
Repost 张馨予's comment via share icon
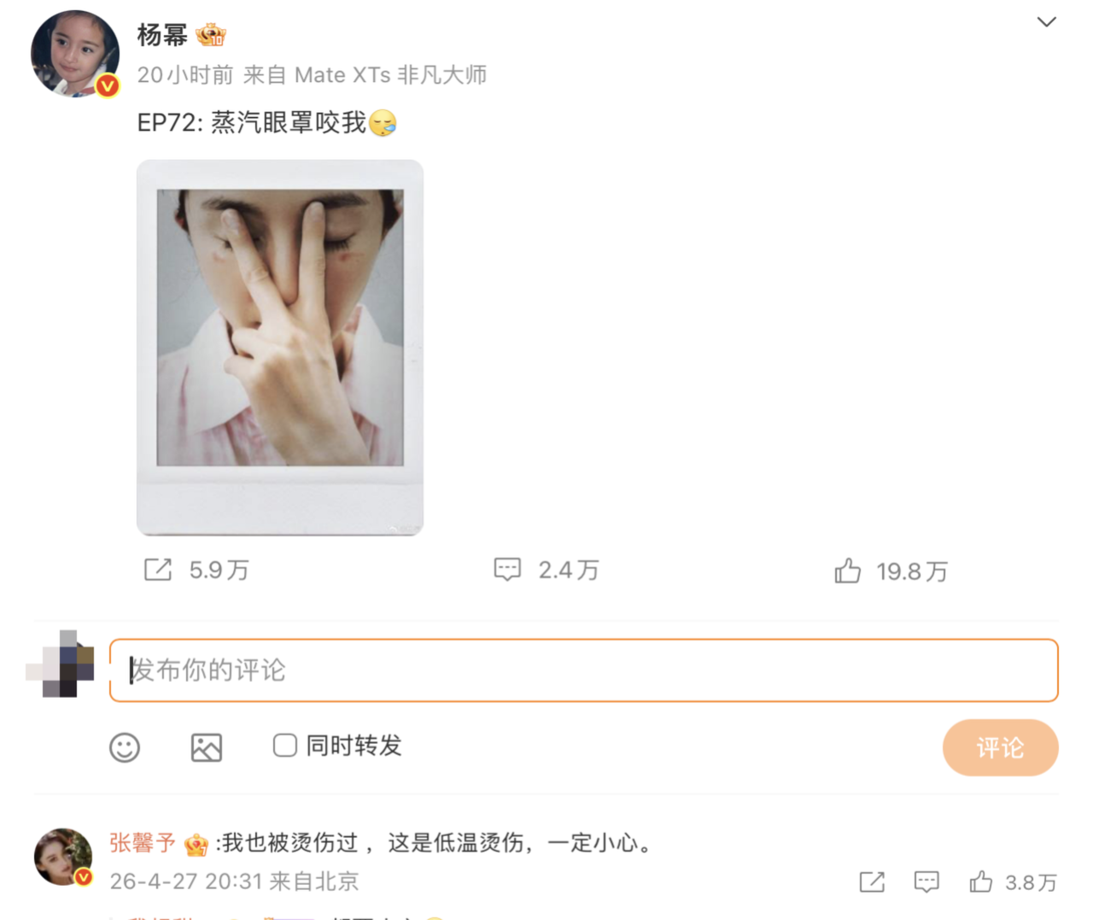click(872, 882)
